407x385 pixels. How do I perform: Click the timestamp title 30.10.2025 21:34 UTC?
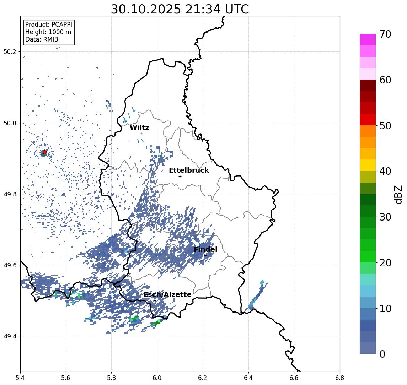click(180, 9)
